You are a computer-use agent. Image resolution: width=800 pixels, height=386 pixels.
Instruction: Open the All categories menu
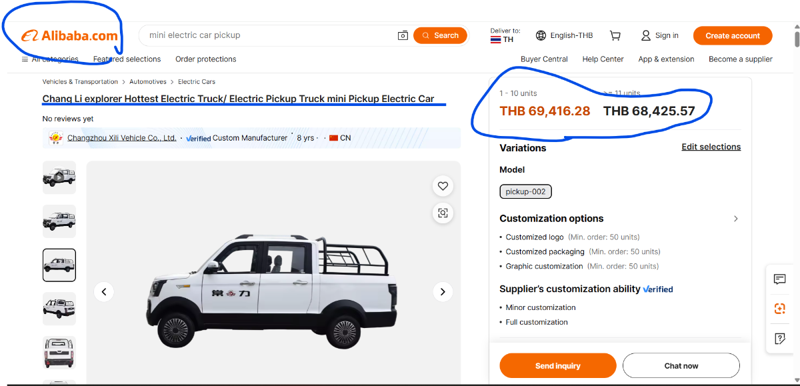pos(50,59)
